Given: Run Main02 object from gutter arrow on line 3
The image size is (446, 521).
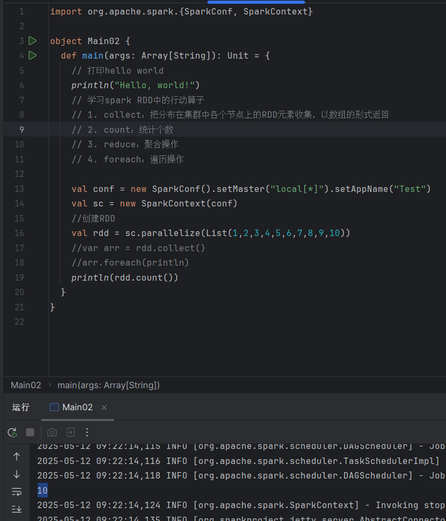Looking at the screenshot, I should pyautogui.click(x=33, y=41).
